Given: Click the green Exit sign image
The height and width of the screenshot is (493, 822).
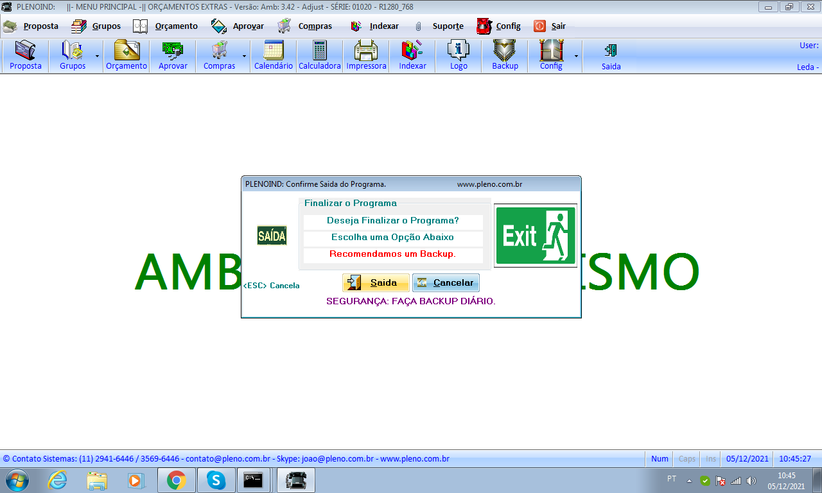Looking at the screenshot, I should click(536, 236).
